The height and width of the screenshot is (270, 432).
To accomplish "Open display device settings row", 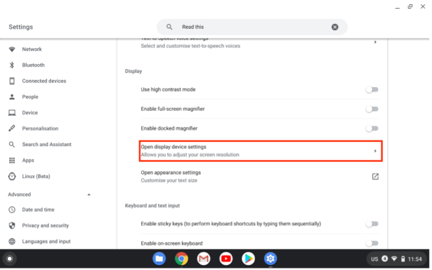I will click(x=261, y=151).
